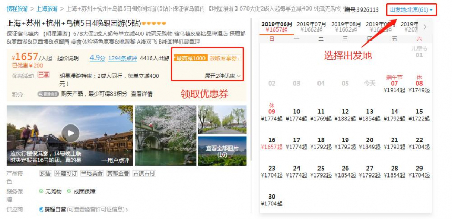Select departure date June 08 ¥1749起
The image size is (452, 219).
tap(419, 84)
